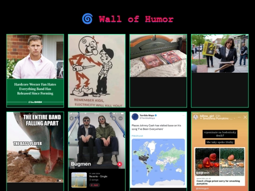The width and height of the screenshot is (255, 191).
Task: Open the bass player ship meme
Action: click(35, 147)
